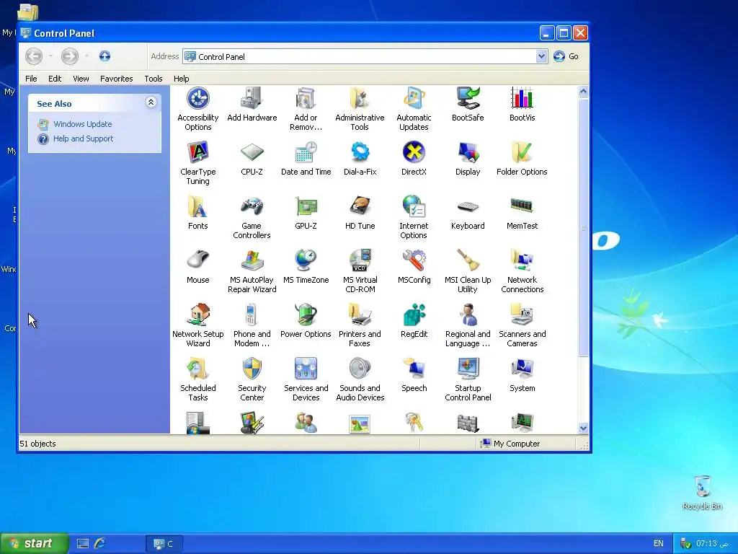Open ClearType Tuning applet
The height and width of the screenshot is (554, 738).
point(197,164)
